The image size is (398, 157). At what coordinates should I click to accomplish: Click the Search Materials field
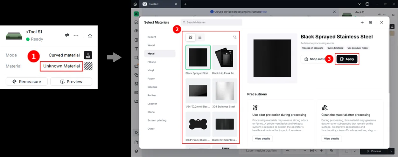211,22
